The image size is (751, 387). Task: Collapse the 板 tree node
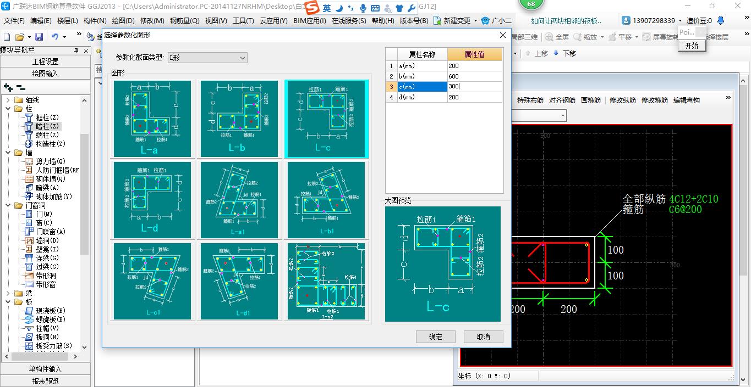point(8,302)
